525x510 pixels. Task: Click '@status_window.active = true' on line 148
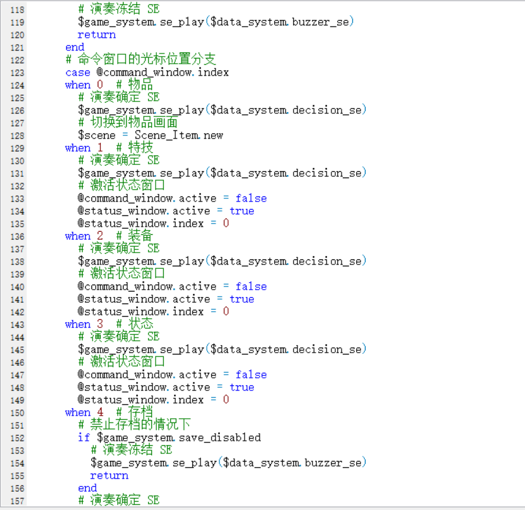click(166, 387)
